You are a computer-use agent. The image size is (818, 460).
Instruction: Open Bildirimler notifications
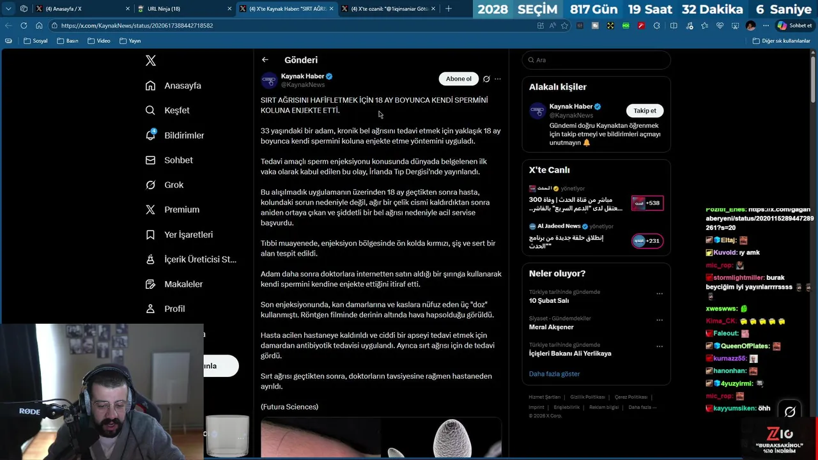[174, 135]
